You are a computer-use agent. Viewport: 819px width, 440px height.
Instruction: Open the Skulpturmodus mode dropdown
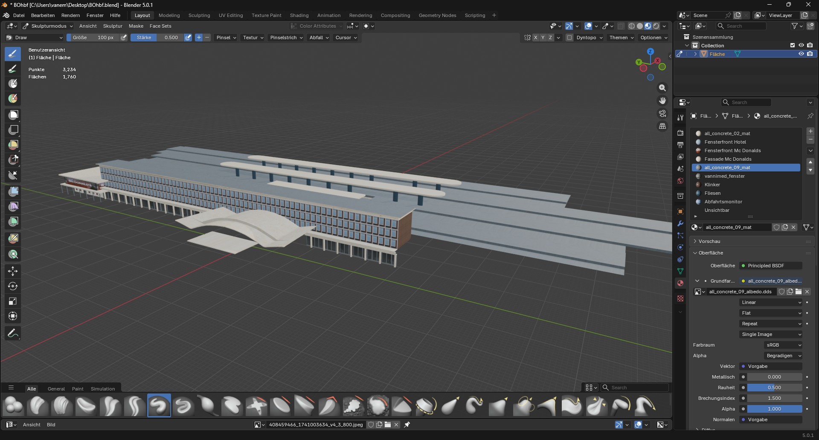pyautogui.click(x=48, y=26)
